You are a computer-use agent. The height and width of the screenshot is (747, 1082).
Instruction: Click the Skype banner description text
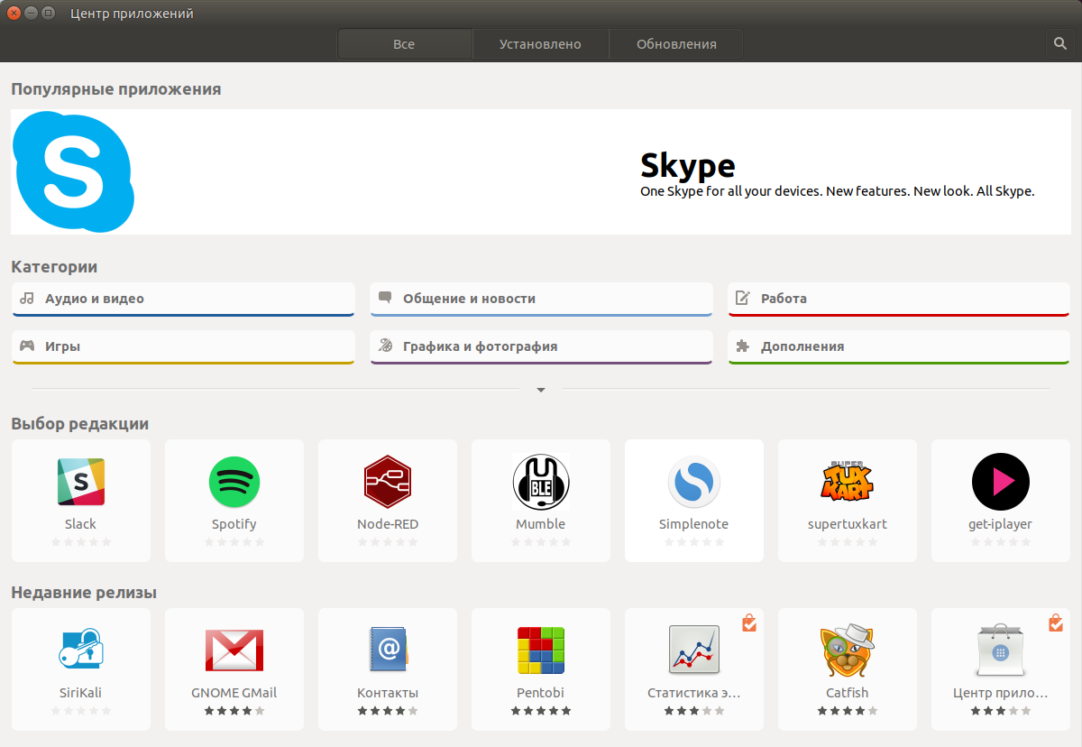(837, 191)
